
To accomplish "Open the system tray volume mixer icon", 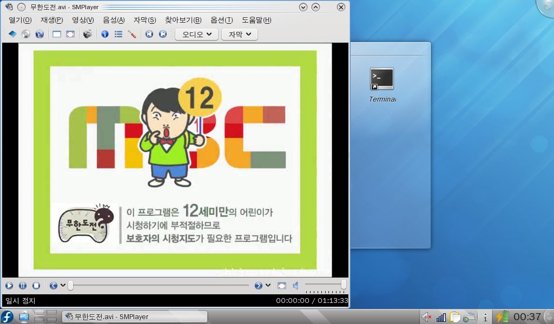I will click(426, 317).
